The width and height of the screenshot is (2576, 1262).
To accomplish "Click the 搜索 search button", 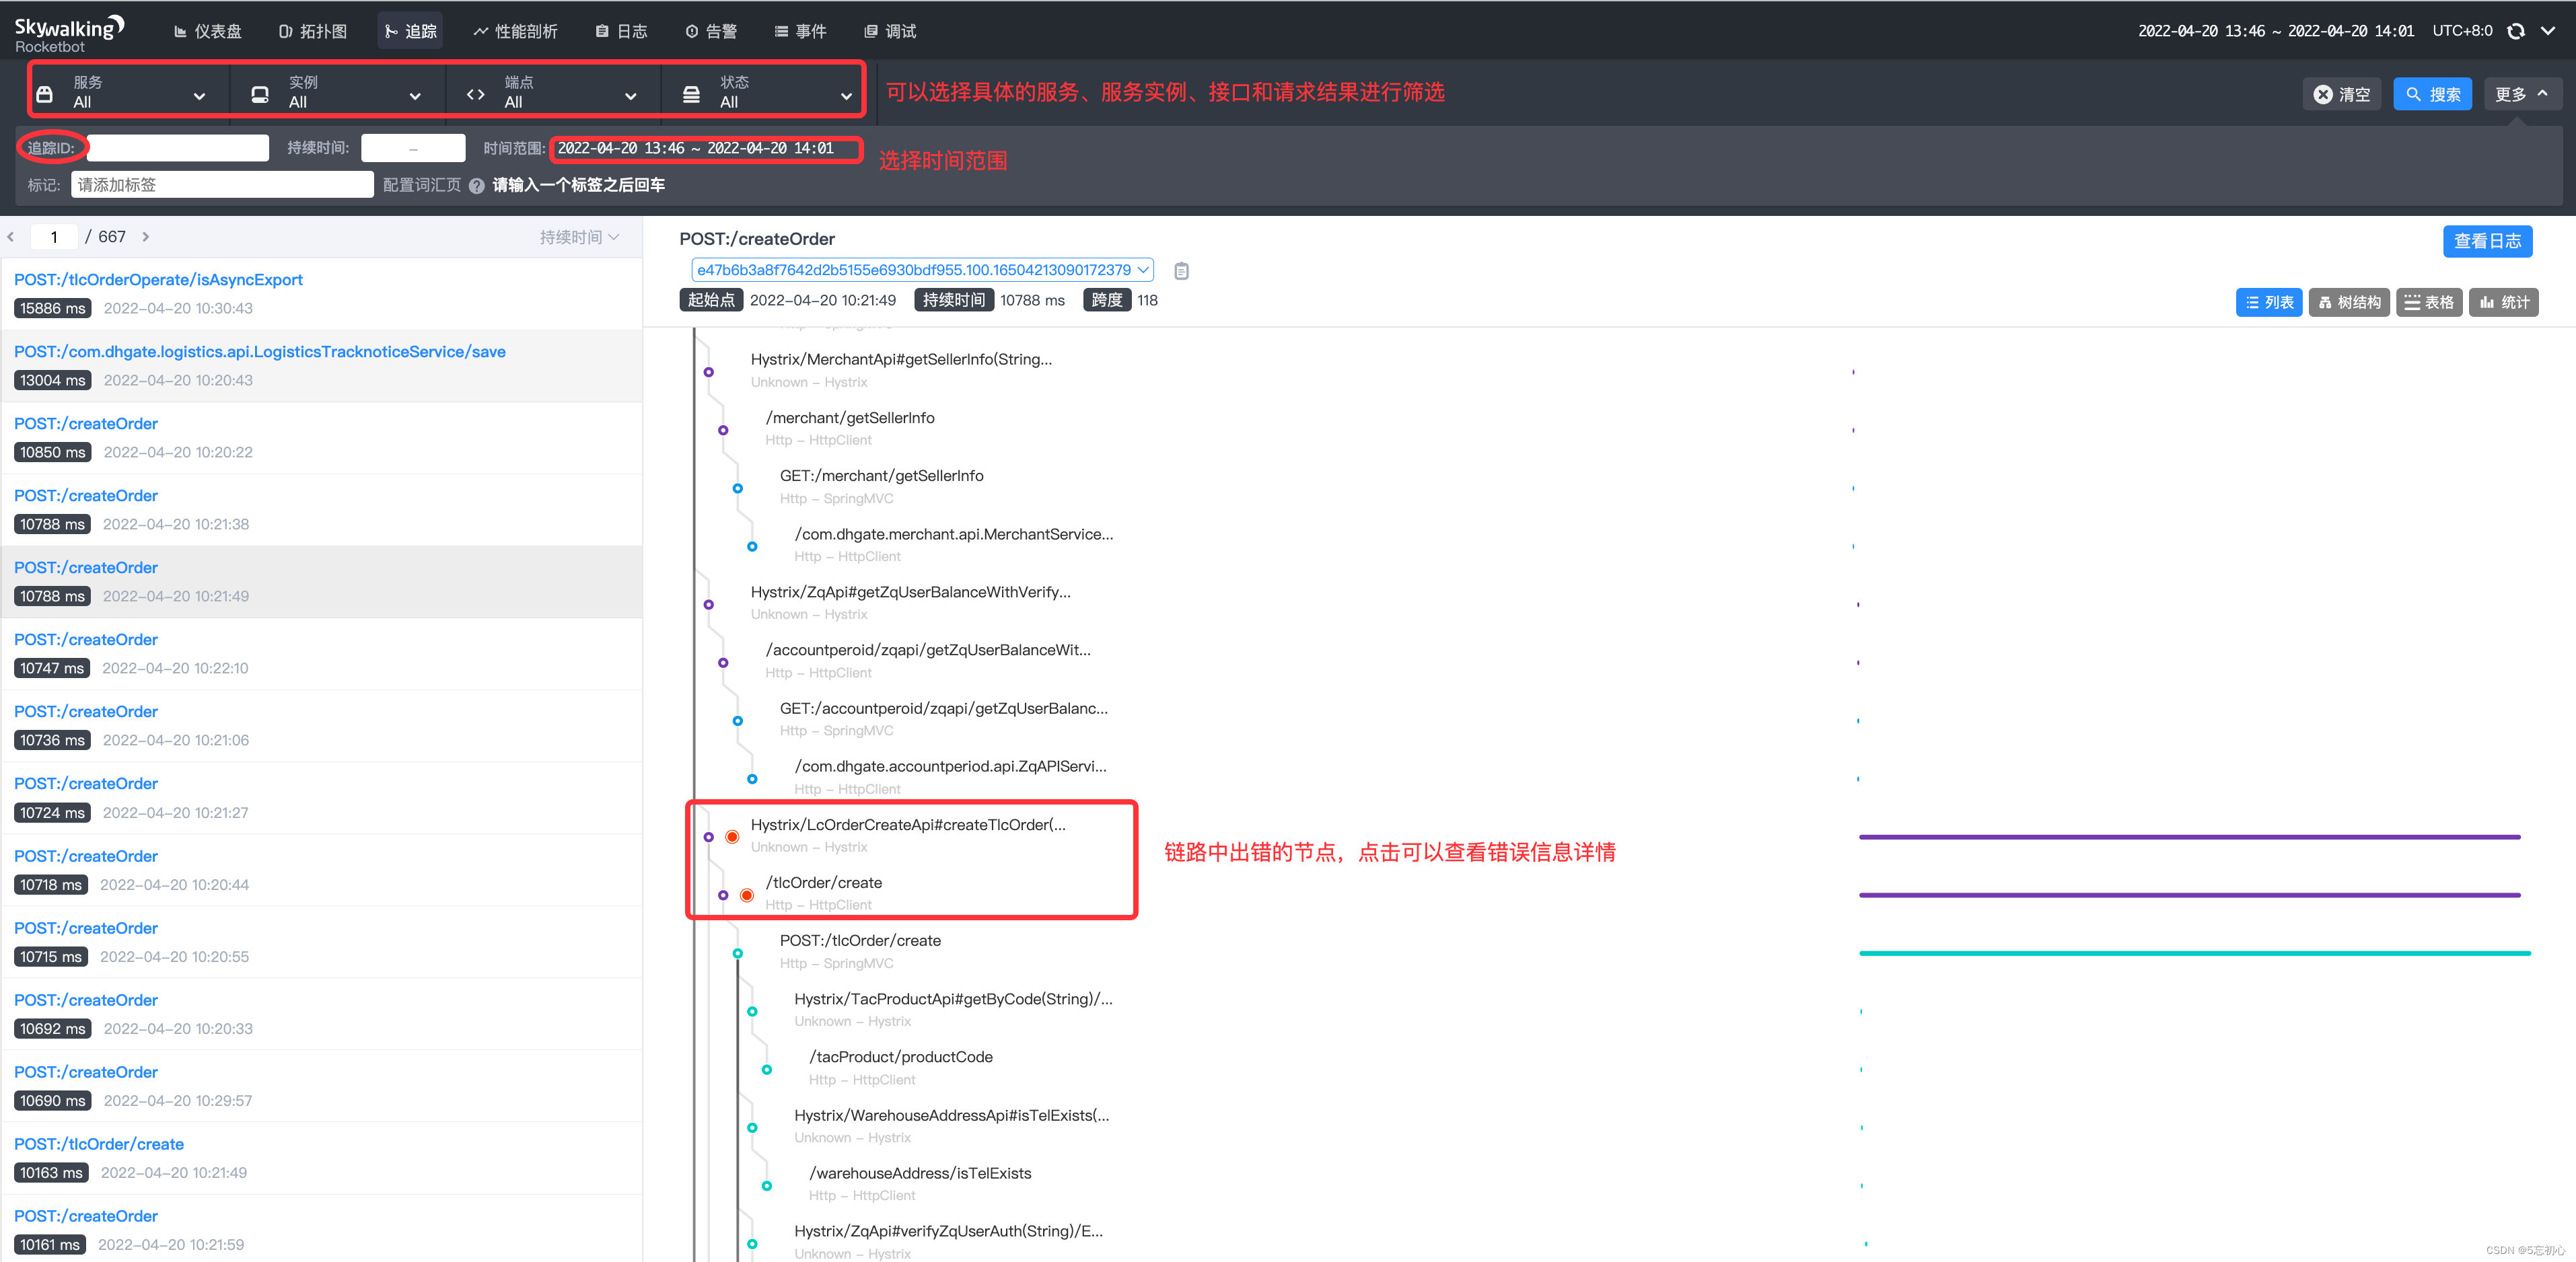I will [2432, 94].
